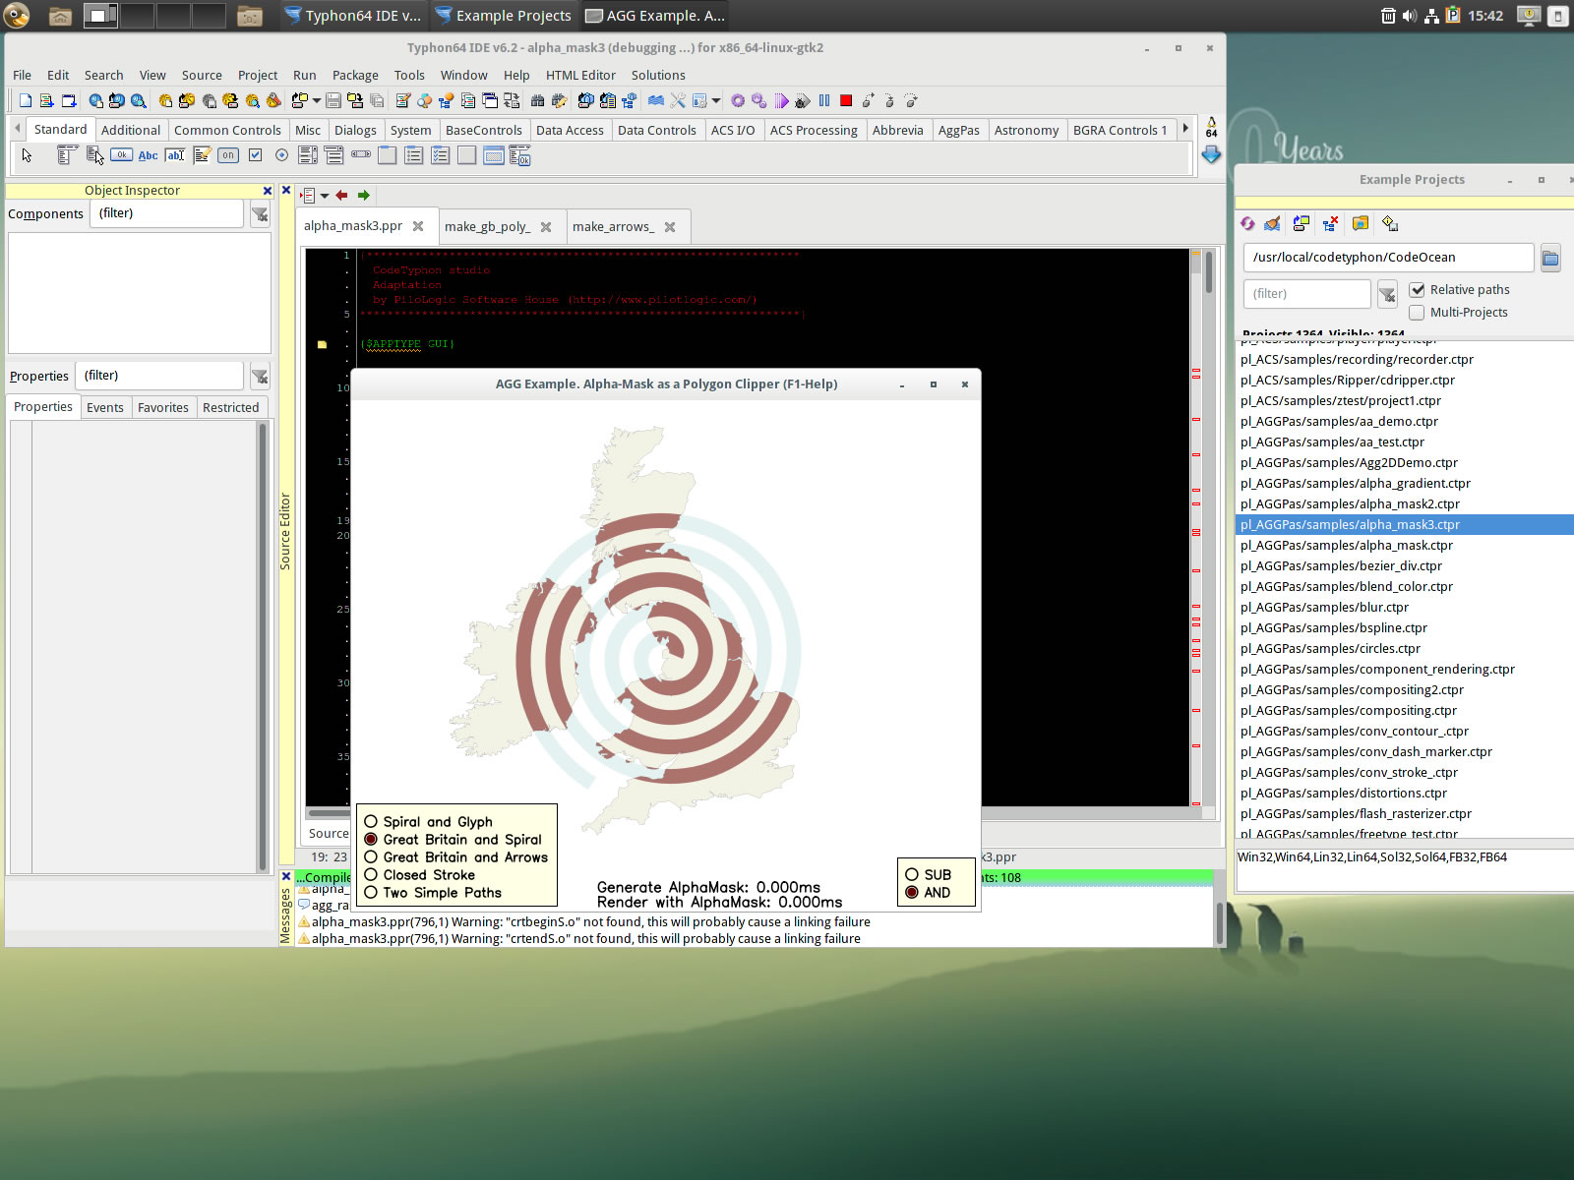The image size is (1574, 1180).
Task: Click the CodeOcean path input field
Action: coord(1388,258)
